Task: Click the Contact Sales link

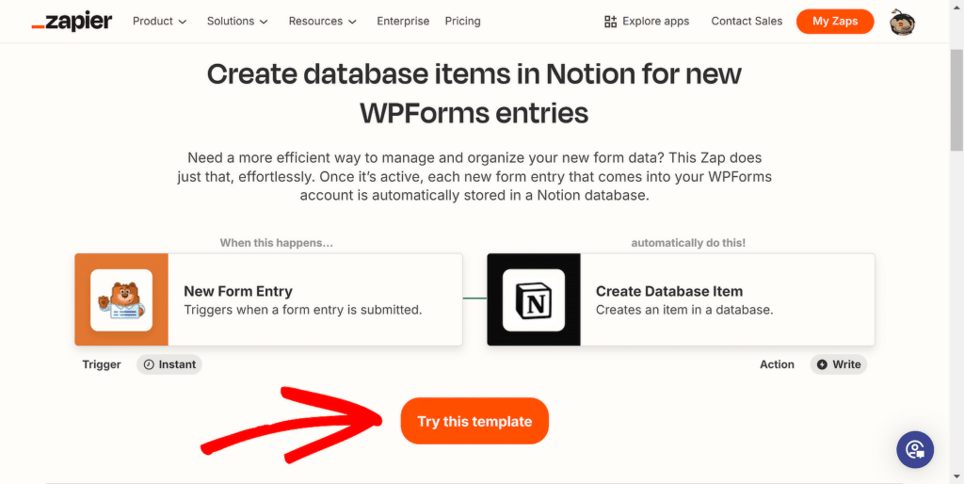Action: 747,21
